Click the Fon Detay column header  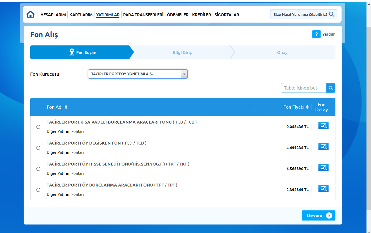[x=322, y=107]
